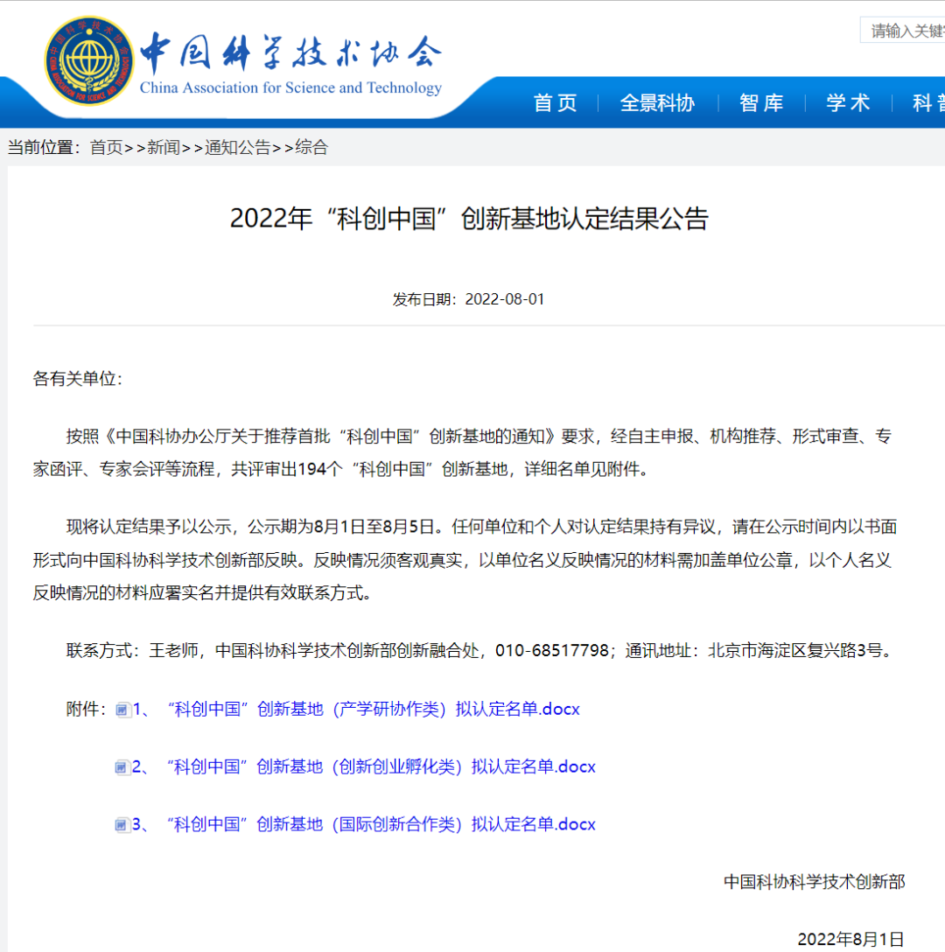Download the 产学研协作类 拟认定名单.docx attachment
Viewport: 945px width, 952px height.
pyautogui.click(x=356, y=709)
